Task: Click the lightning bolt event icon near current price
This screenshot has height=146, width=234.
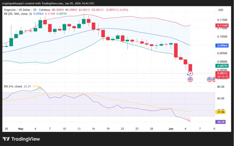Action: (190, 74)
